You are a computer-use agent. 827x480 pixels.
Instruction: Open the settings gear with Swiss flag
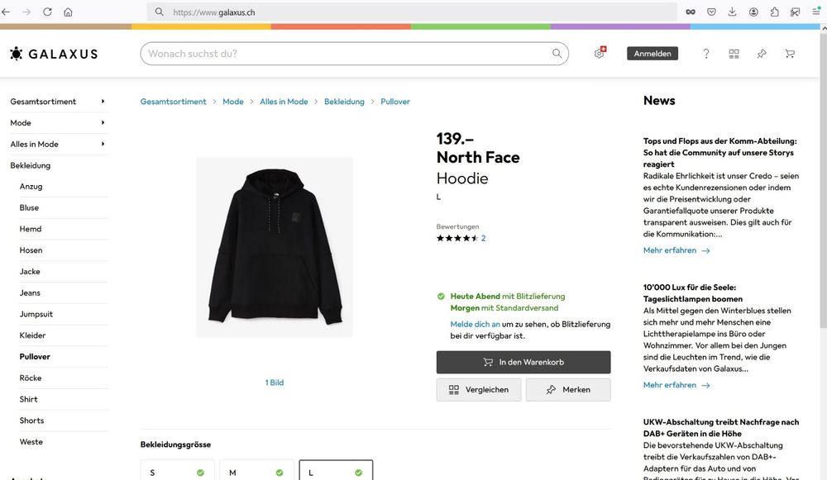[x=600, y=53]
